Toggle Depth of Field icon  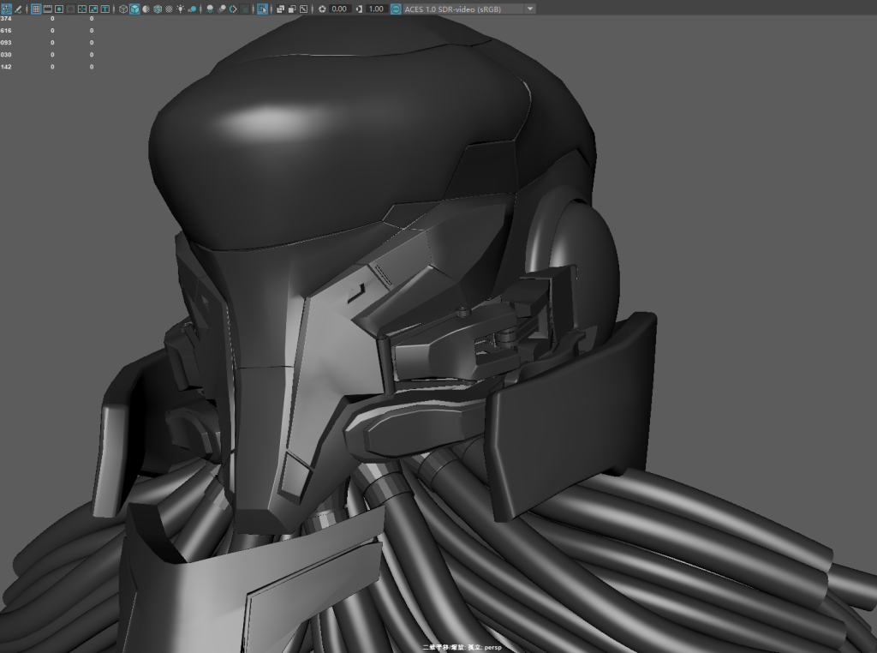[245, 9]
